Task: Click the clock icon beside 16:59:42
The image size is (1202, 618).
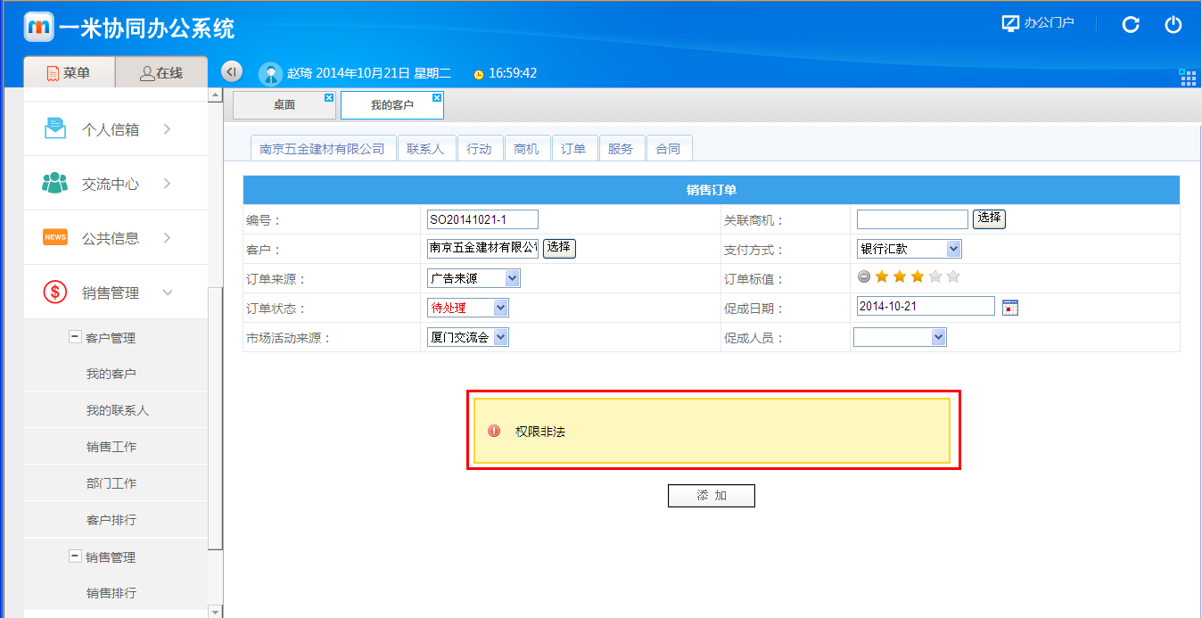Action: pos(479,74)
